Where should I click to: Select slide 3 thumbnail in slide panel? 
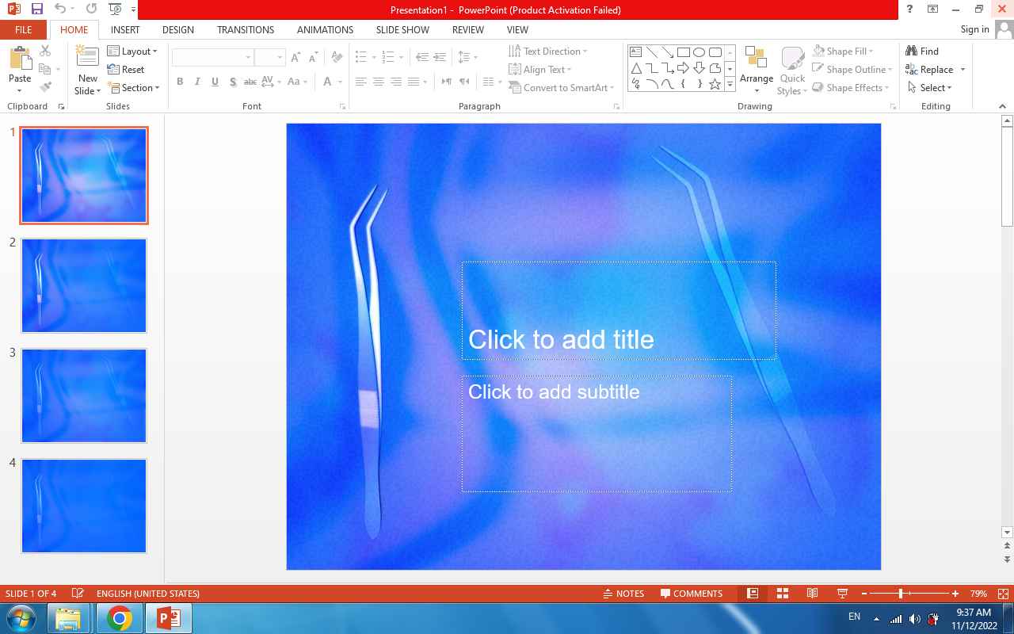84,395
